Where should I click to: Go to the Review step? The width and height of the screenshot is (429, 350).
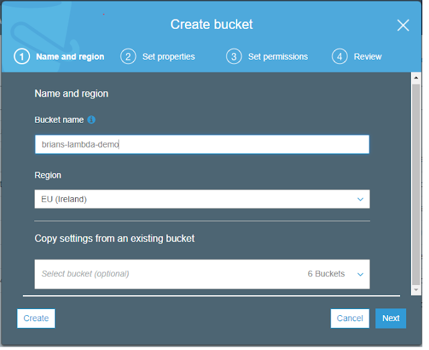pos(368,56)
